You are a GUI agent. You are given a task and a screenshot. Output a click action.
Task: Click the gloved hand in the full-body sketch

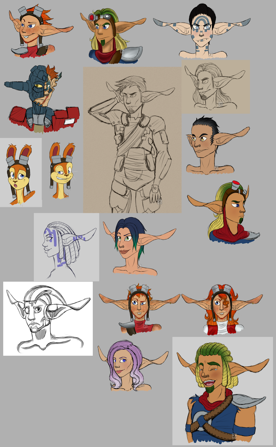[x=156, y=194]
